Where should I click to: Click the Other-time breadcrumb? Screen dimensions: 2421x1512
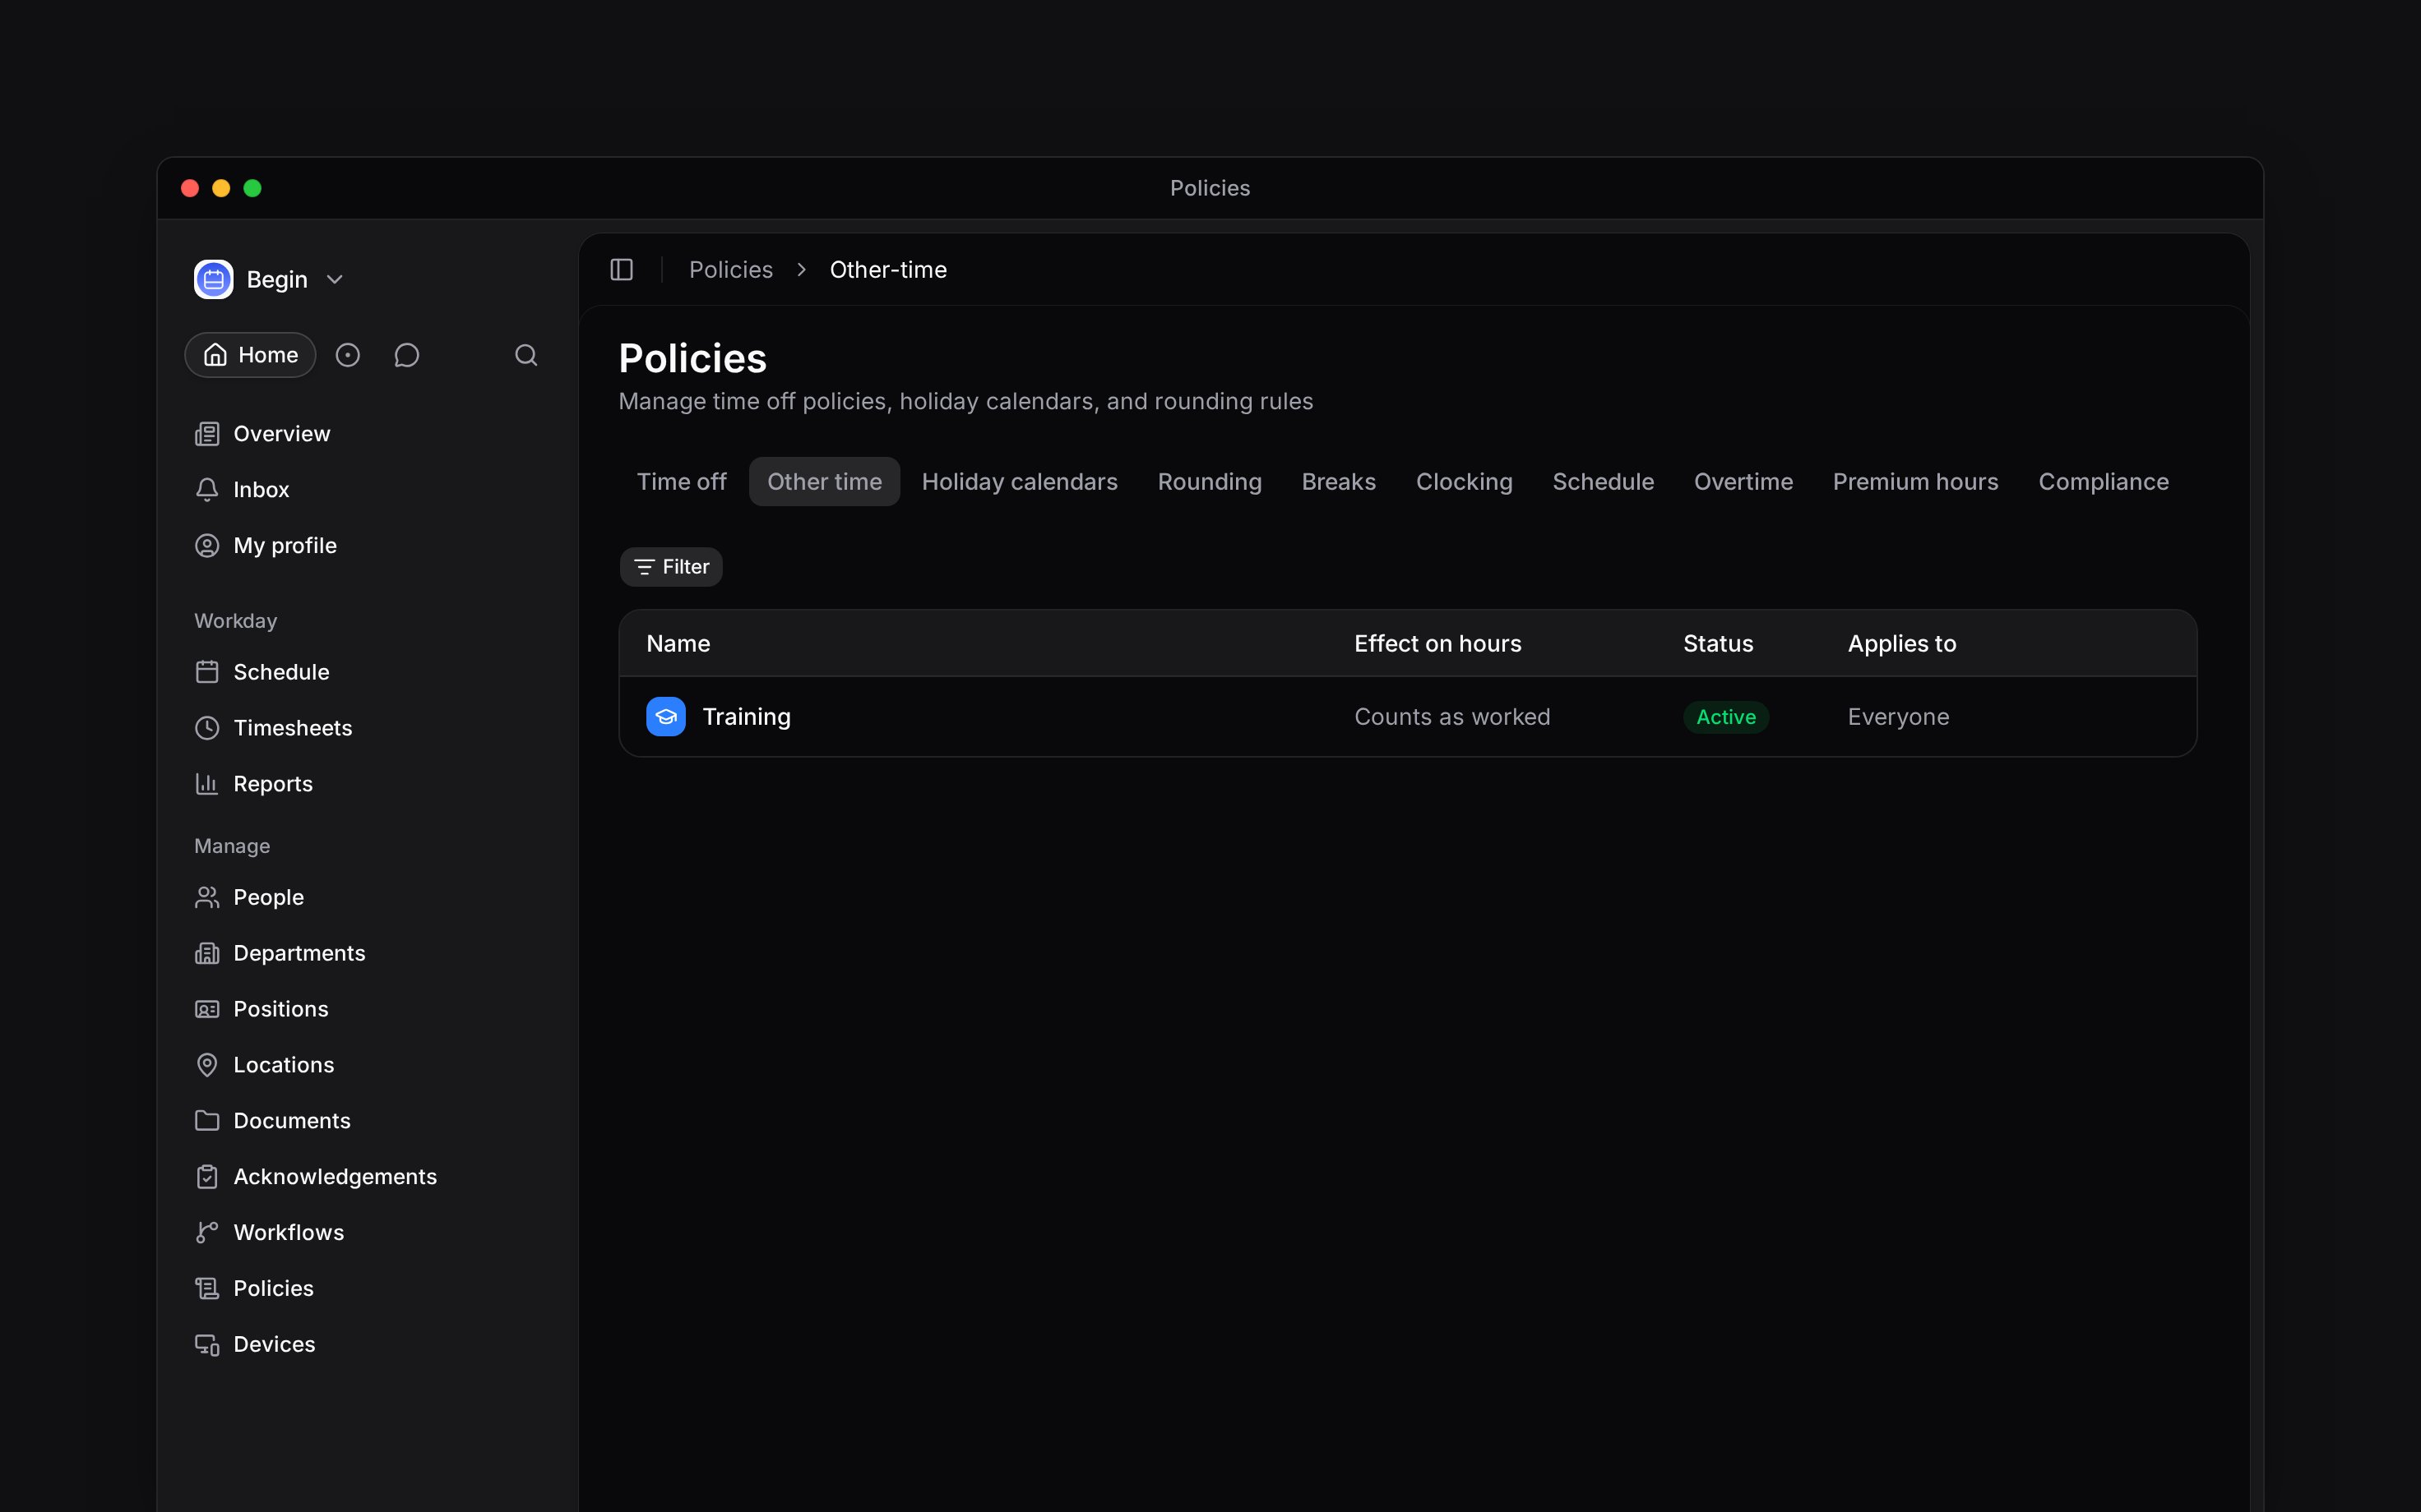[x=887, y=270]
